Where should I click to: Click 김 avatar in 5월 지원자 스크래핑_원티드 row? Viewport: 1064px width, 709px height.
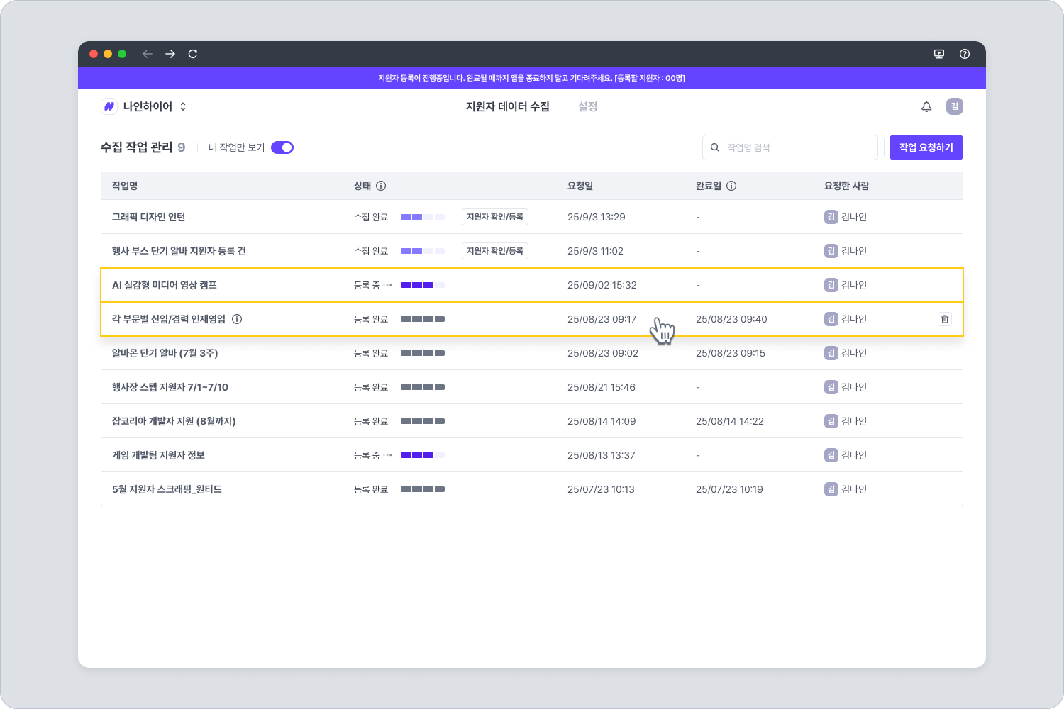click(831, 489)
